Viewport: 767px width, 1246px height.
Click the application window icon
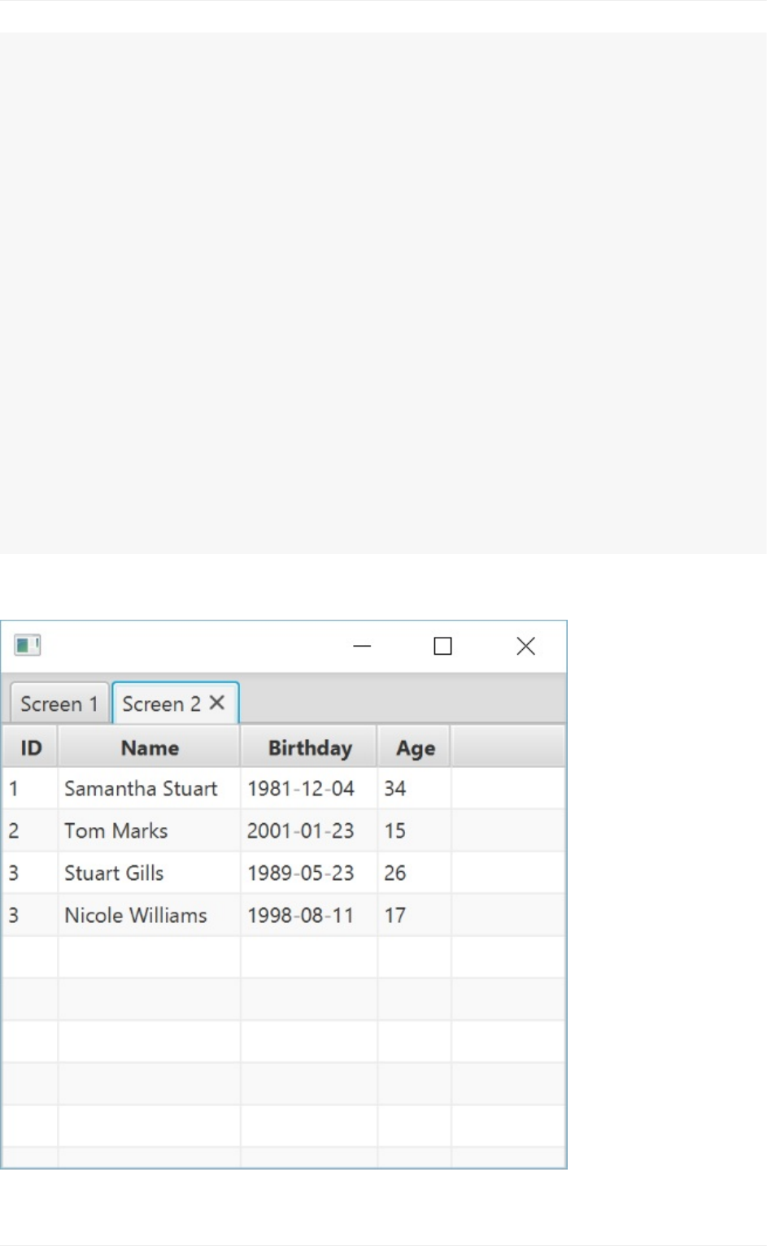pos(27,646)
